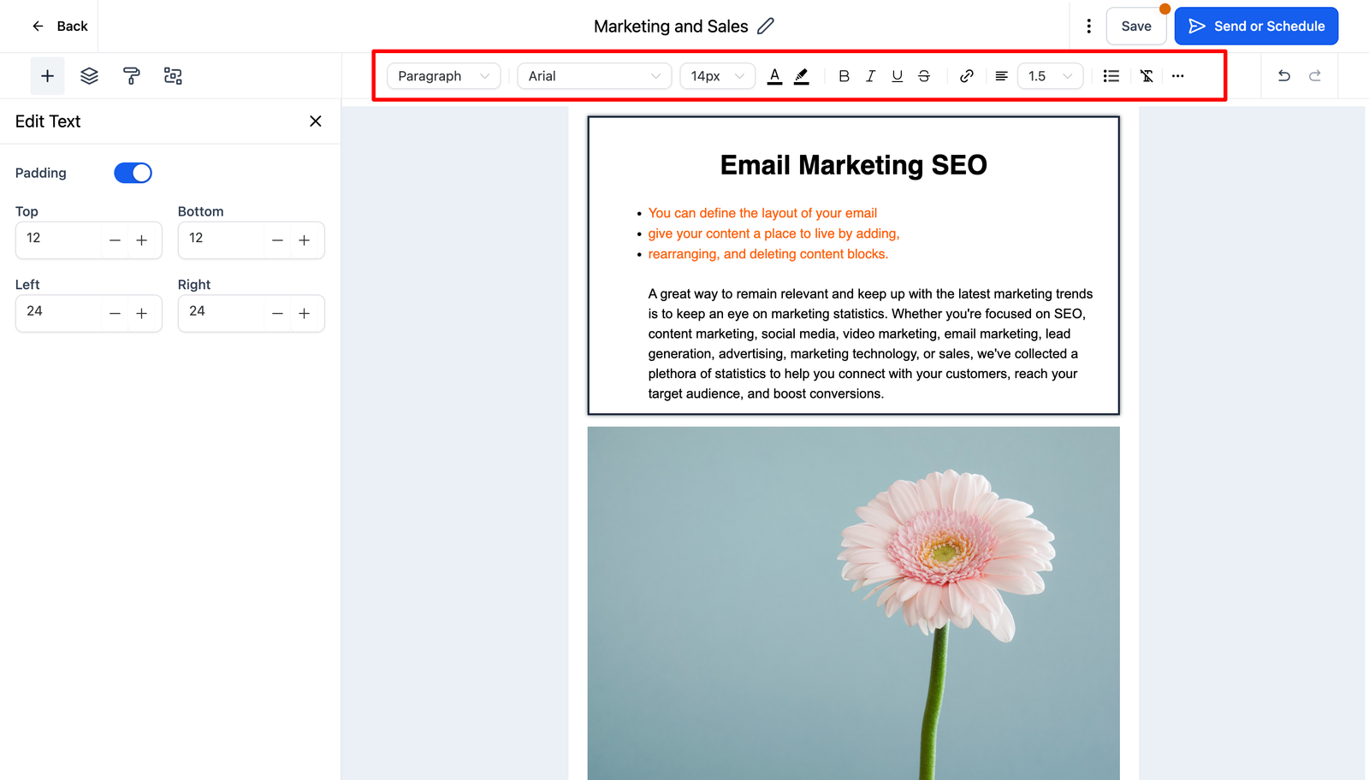Open the three-dot options menu near Save

(1088, 27)
